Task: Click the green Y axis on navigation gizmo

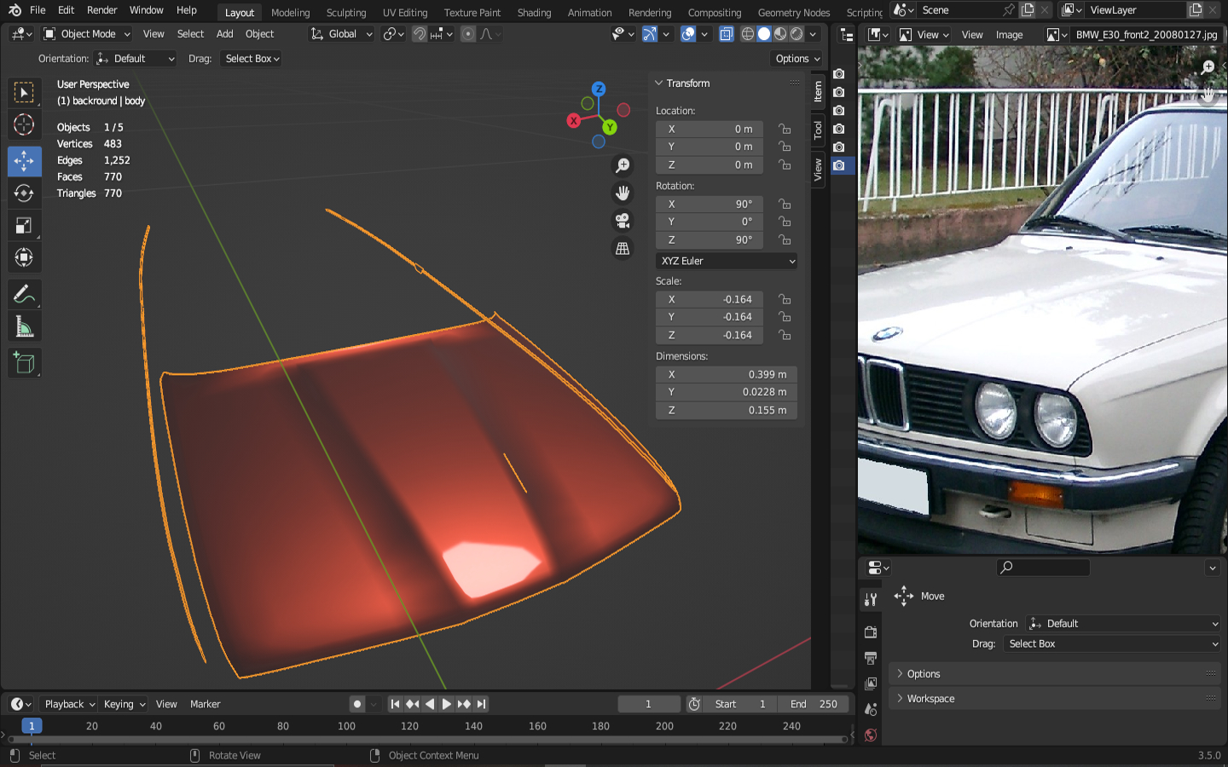Action: pyautogui.click(x=610, y=128)
